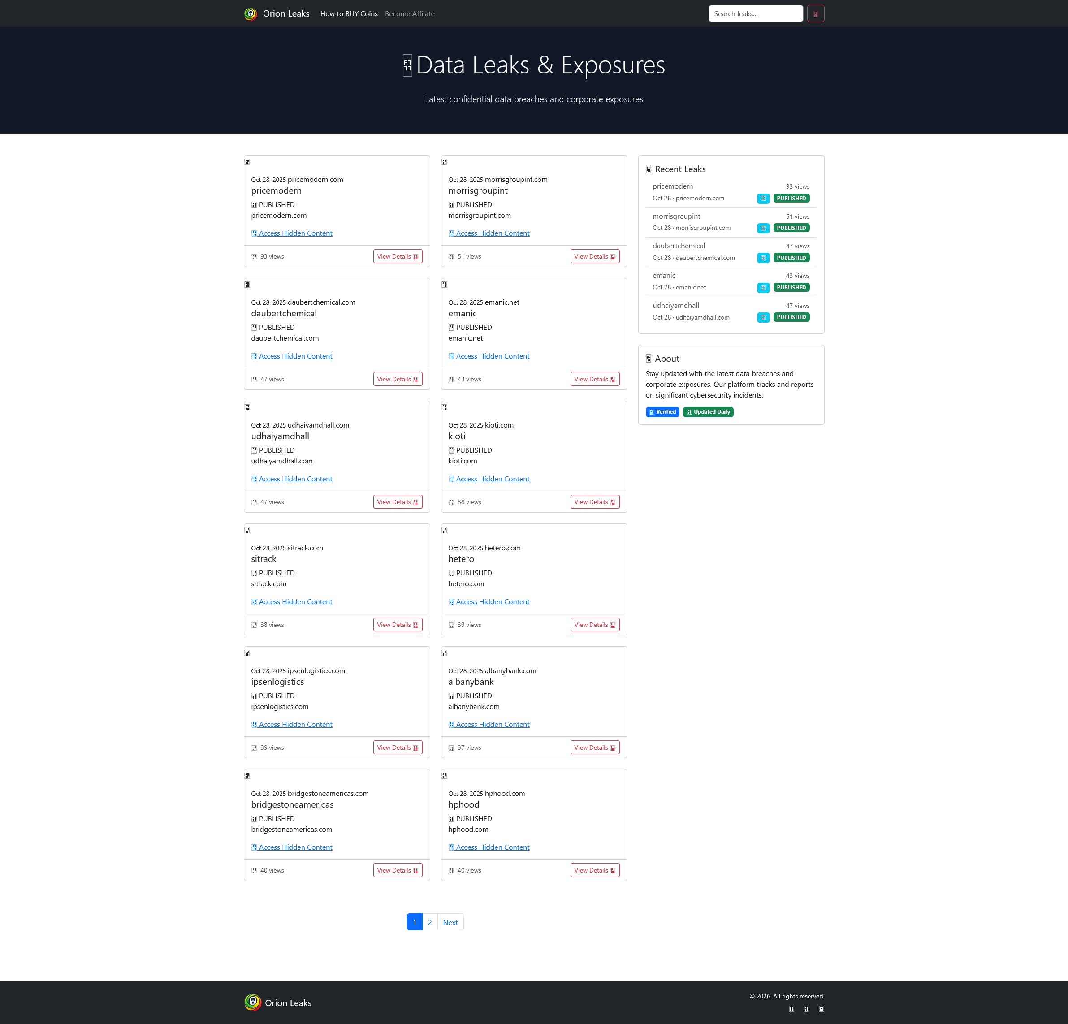Click cyan icon badge in udhaiyamdhall row
Viewport: 1068px width, 1024px height.
tap(763, 318)
